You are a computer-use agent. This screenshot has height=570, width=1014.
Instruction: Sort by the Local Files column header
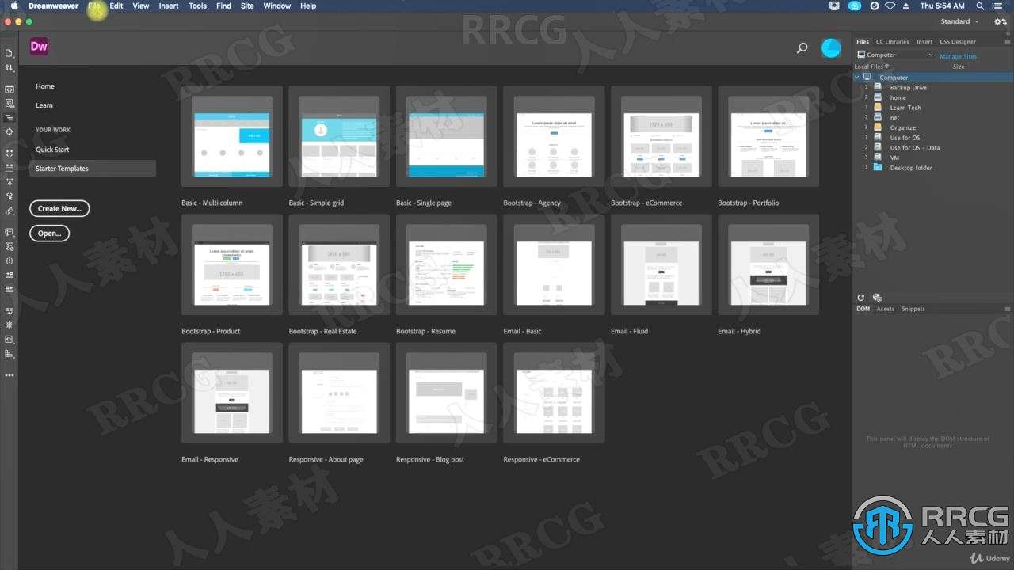click(871, 66)
